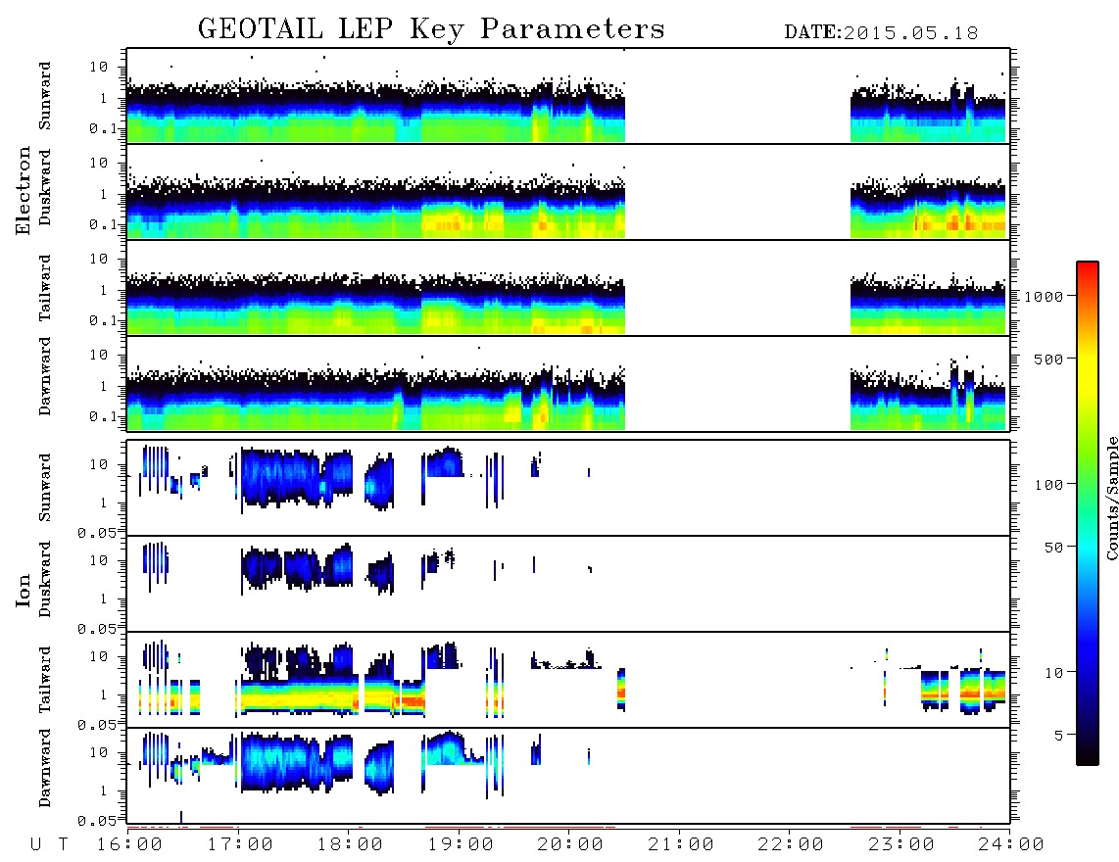This screenshot has width=1119, height=862.
Task: Select the Ion 'Dawnward' panel label
Action: coord(45,768)
